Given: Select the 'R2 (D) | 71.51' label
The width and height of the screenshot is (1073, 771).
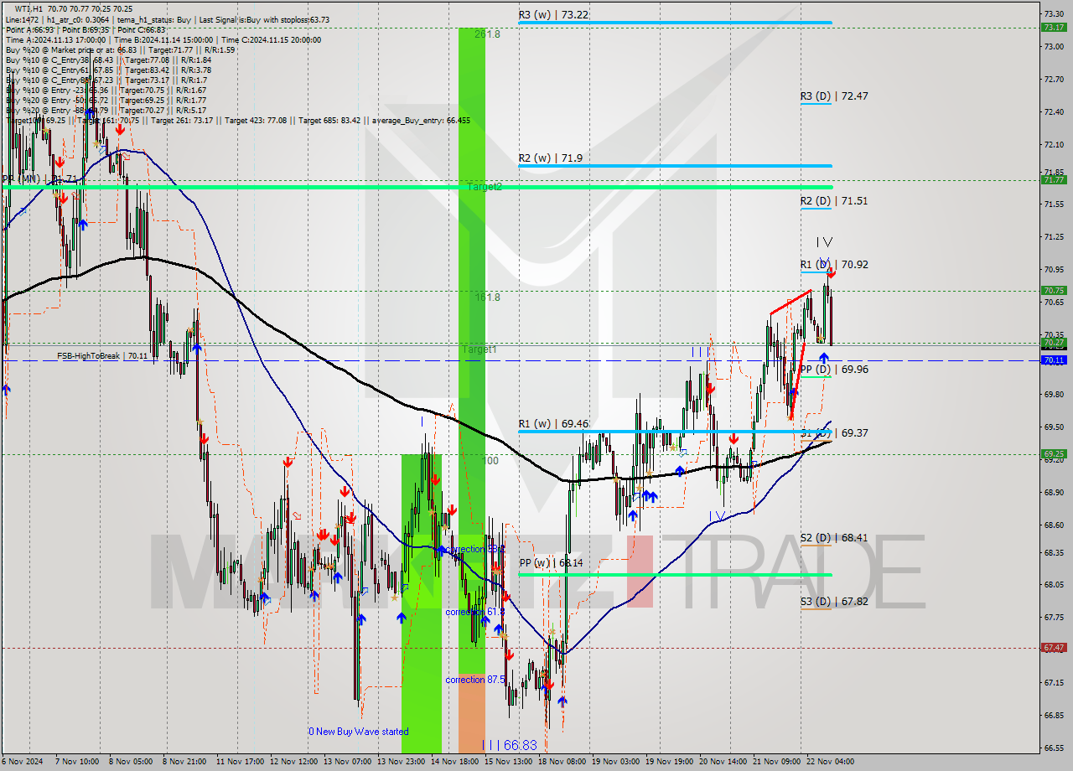Looking at the screenshot, I should (x=834, y=201).
